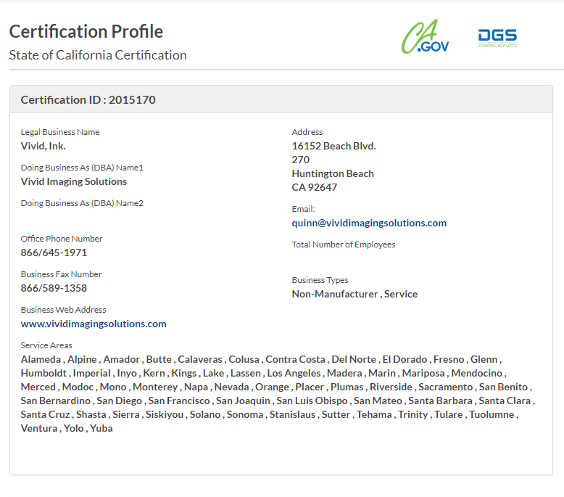Viewport: 564px width, 497px height.
Task: Select Mendocino in the service areas
Action: (476, 373)
